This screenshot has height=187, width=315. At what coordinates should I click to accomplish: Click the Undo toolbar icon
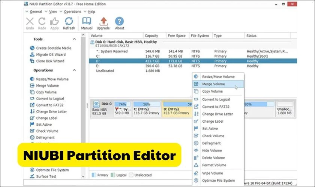pos(30,21)
